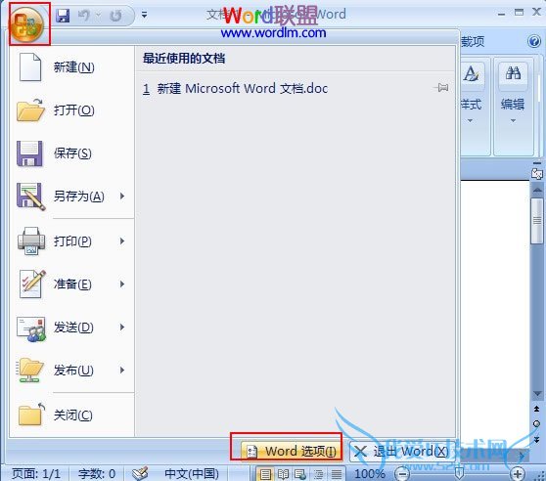
Task: Click the Redo icon in Quick Access toolbar
Action: point(116,16)
